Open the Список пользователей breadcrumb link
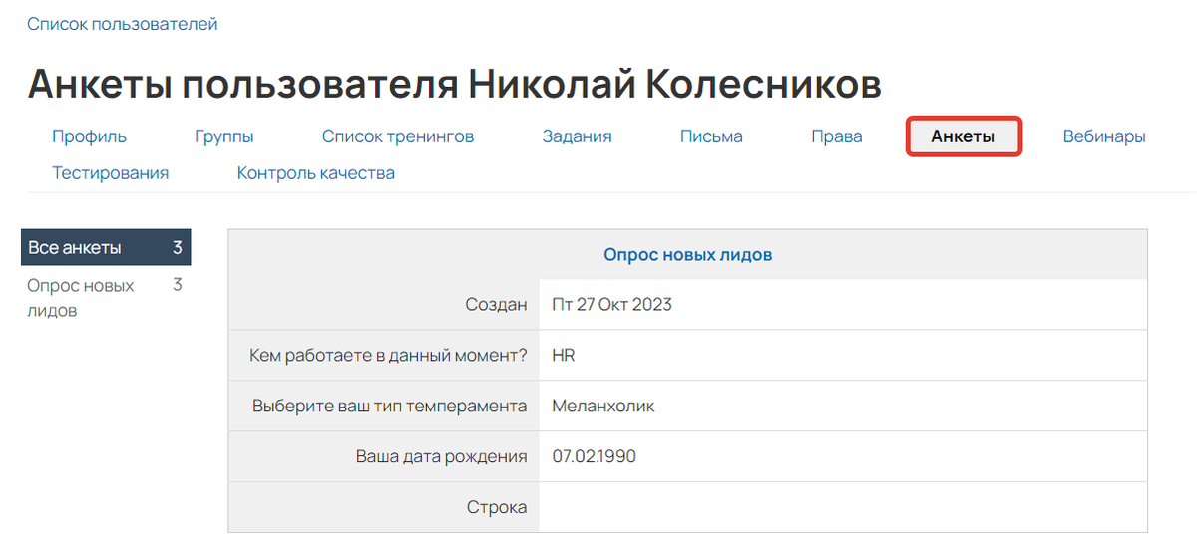1197x544 pixels. 123,24
